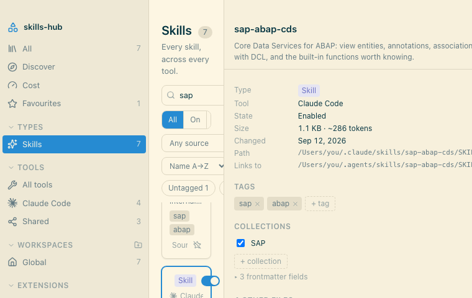Toggle off the selected skill card switch
472x298 pixels.
[x=210, y=281]
